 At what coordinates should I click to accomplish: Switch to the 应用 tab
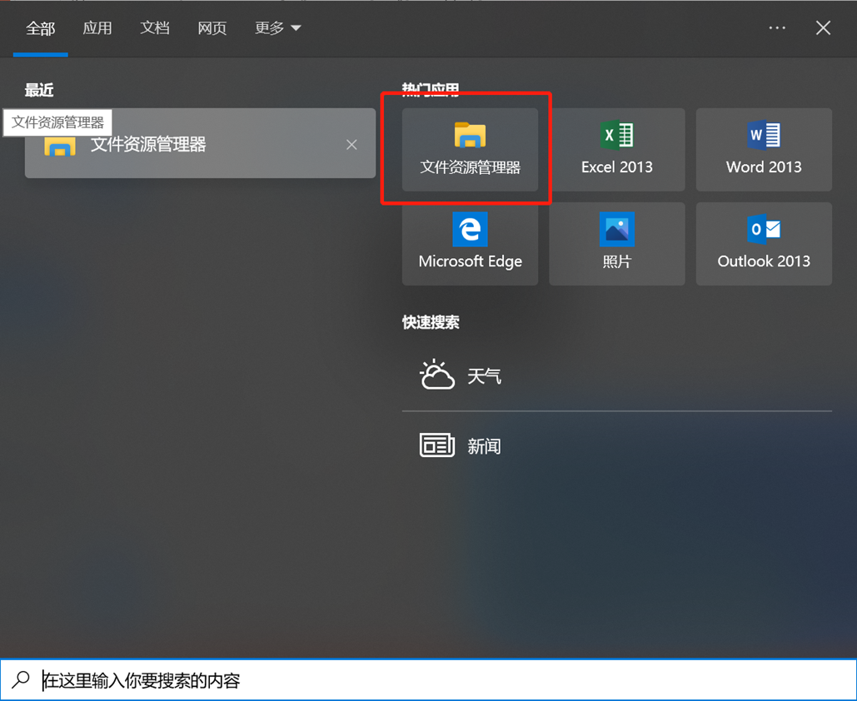click(x=97, y=27)
